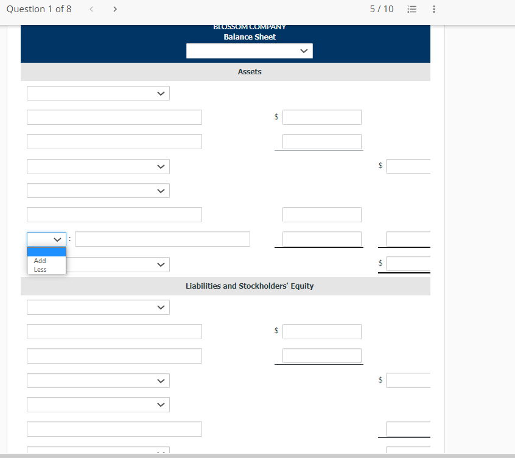Click the first dollar amount field under Assets
This screenshot has width=515, height=458.
321,117
